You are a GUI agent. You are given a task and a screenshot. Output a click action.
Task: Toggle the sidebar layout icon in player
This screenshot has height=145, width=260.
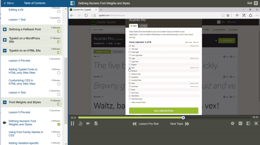pyautogui.click(x=248, y=123)
